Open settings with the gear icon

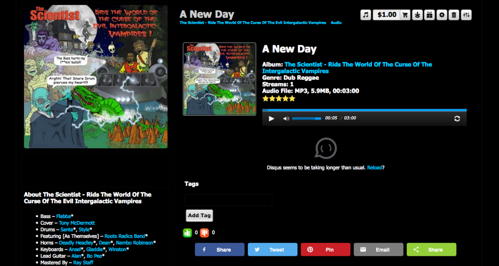[x=442, y=15]
